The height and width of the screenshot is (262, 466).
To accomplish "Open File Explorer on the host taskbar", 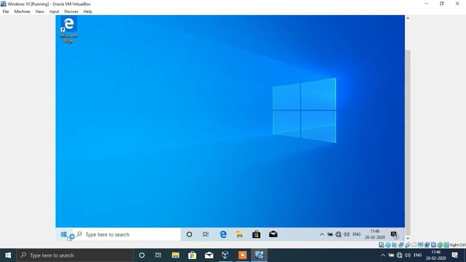I will pos(175,255).
